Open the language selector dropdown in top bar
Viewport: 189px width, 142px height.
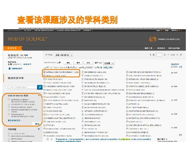176,30
